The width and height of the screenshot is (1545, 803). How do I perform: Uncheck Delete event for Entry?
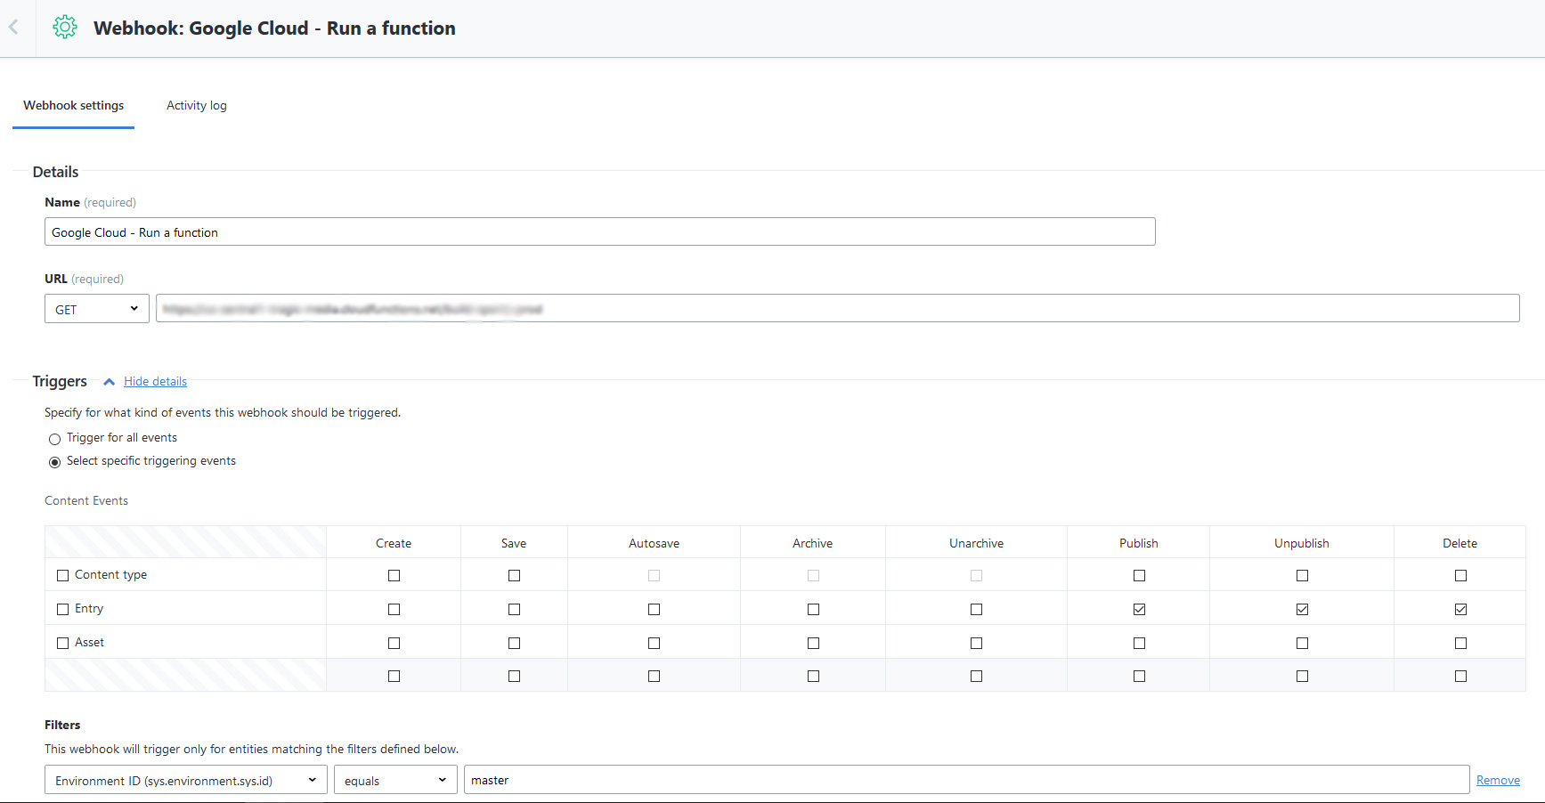click(1460, 609)
